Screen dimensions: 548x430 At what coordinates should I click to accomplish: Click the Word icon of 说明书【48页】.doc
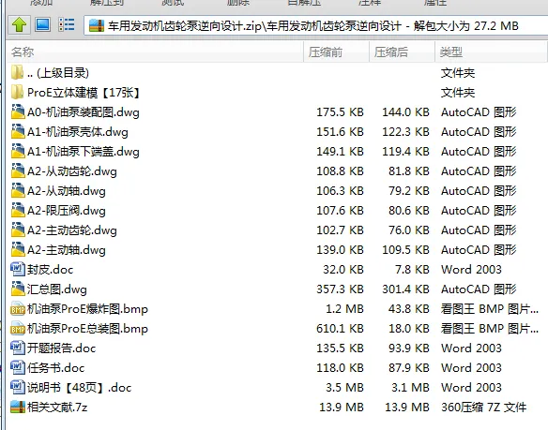pos(18,387)
